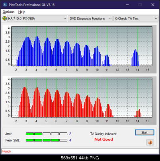Click the PlexTools XL app icon in title bar
Image resolution: width=160 pixels, height=161 pixels.
click(5, 5)
